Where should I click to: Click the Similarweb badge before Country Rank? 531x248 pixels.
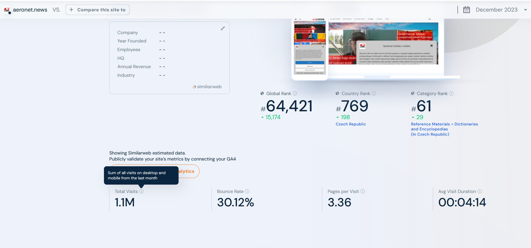(x=338, y=94)
